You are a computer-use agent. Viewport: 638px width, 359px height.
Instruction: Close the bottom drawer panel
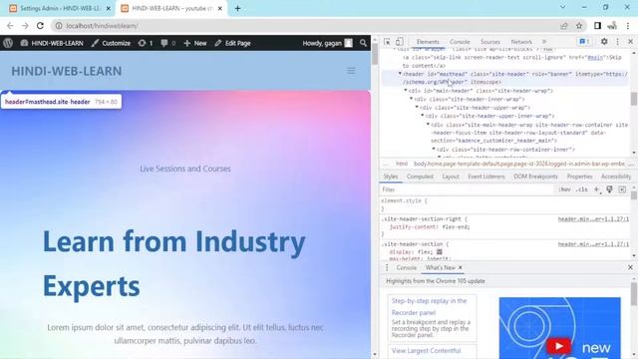pyautogui.click(x=630, y=267)
